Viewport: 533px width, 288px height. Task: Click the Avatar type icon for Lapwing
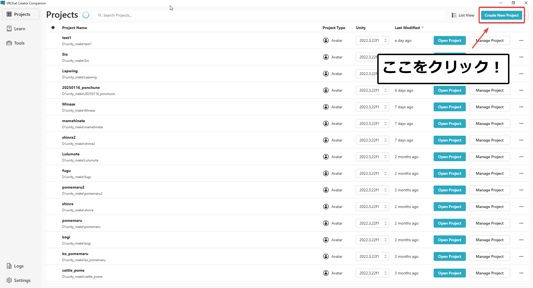[x=326, y=74]
